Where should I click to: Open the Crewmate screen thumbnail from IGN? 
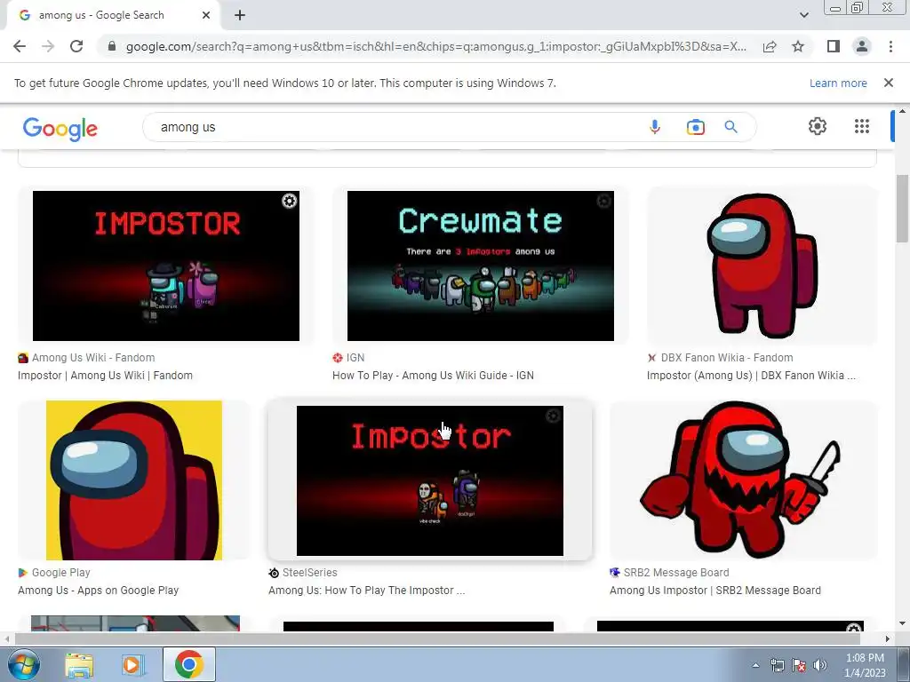point(481,266)
